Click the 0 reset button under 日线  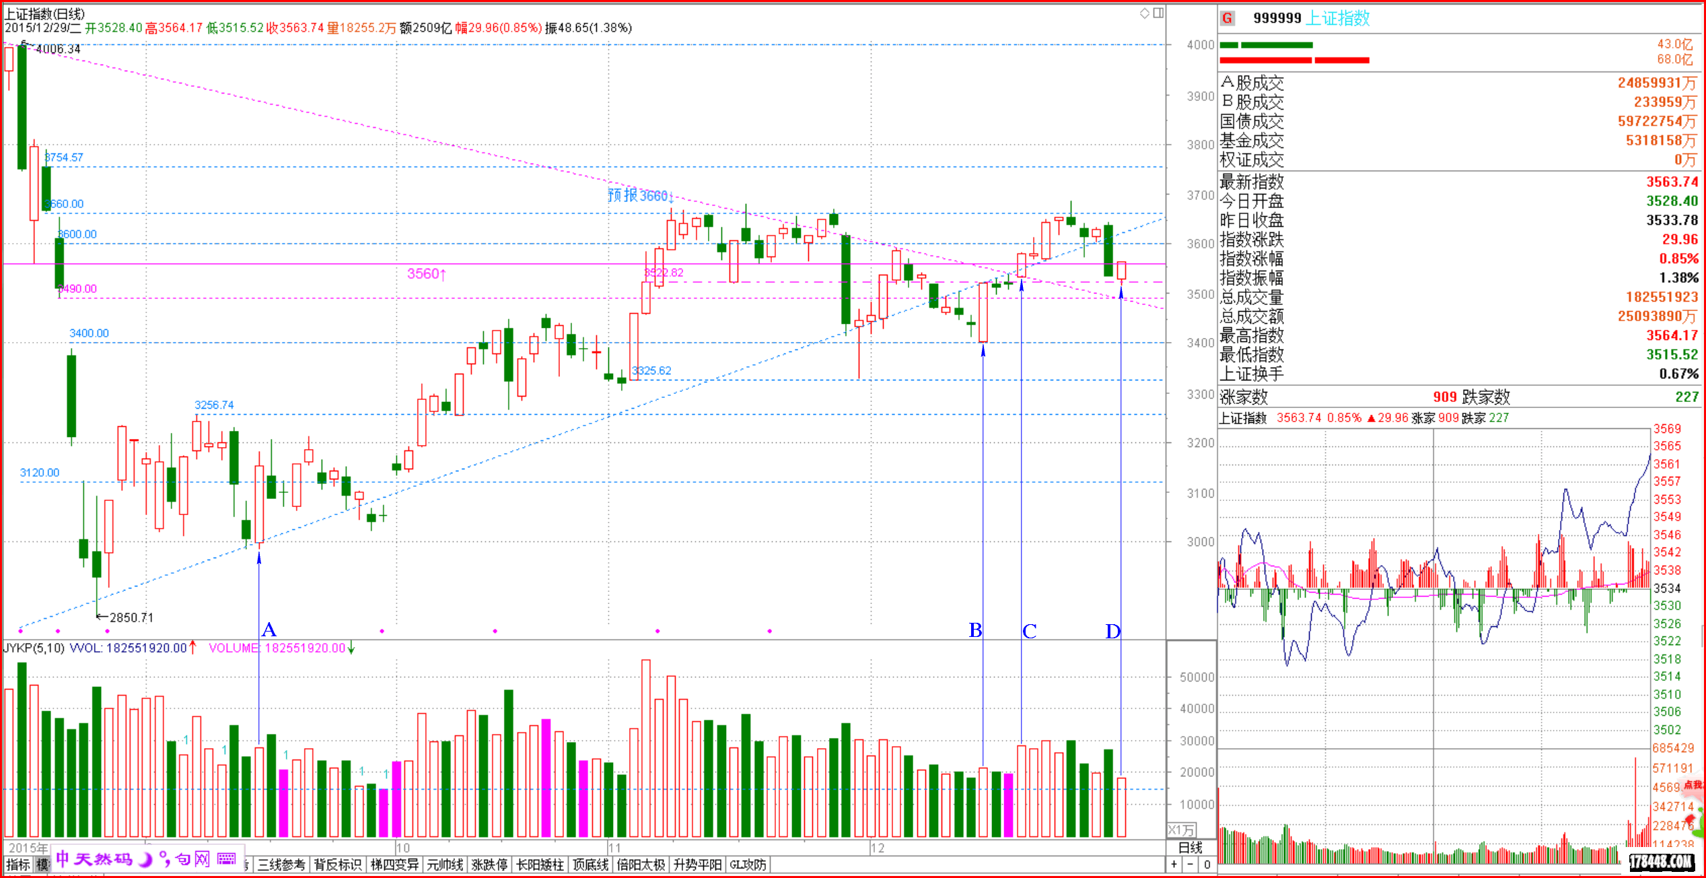pos(1207,865)
